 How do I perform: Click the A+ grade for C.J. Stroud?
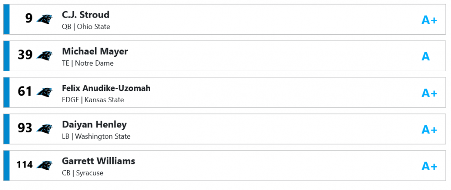coord(429,20)
